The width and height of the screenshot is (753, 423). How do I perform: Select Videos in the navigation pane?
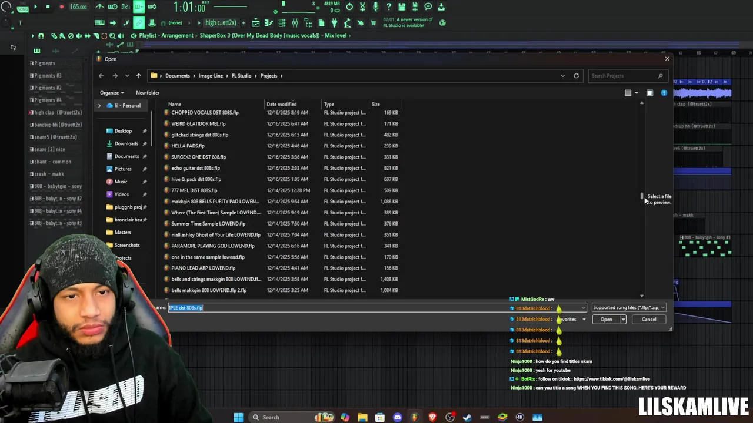121,194
